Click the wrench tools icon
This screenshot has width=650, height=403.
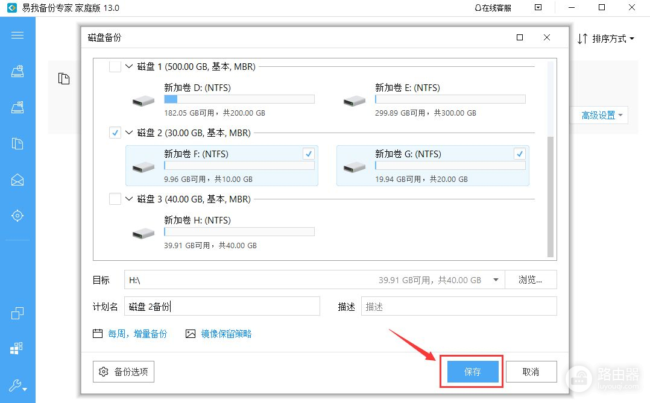(16, 386)
